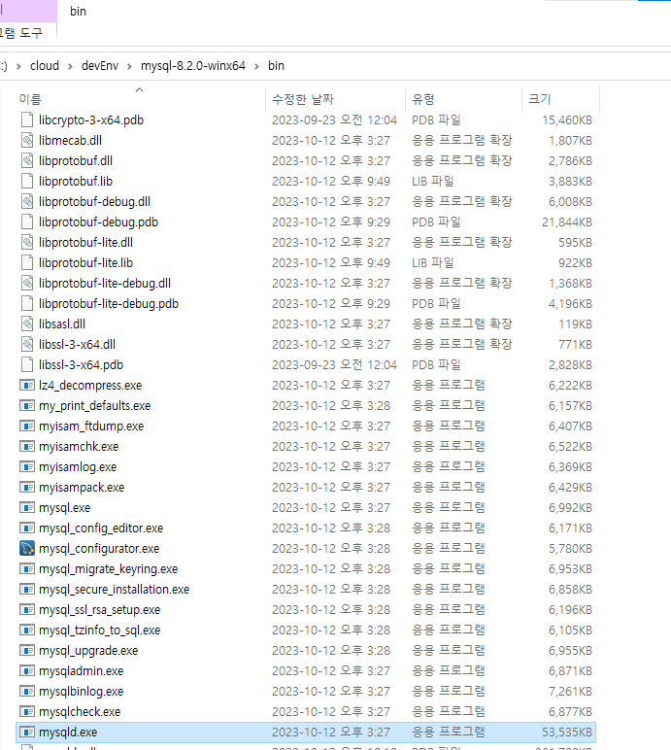Select mysqlcheck.exe file name
Image resolution: width=671 pixels, height=750 pixels.
80,712
